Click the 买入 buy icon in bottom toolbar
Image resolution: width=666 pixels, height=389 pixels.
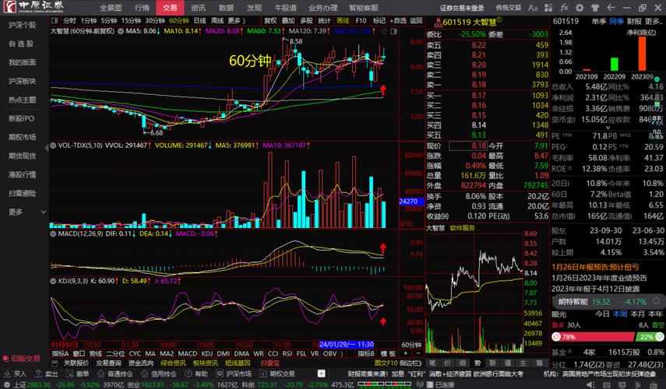14,374
